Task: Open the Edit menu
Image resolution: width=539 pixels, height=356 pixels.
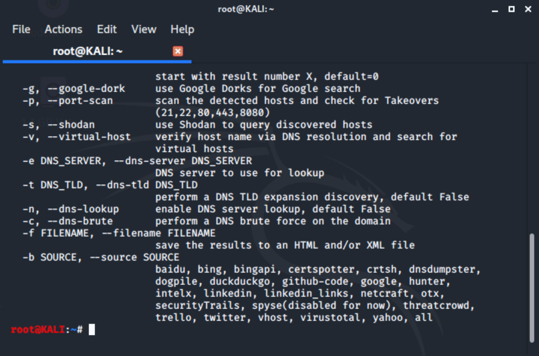Action: [x=107, y=30]
